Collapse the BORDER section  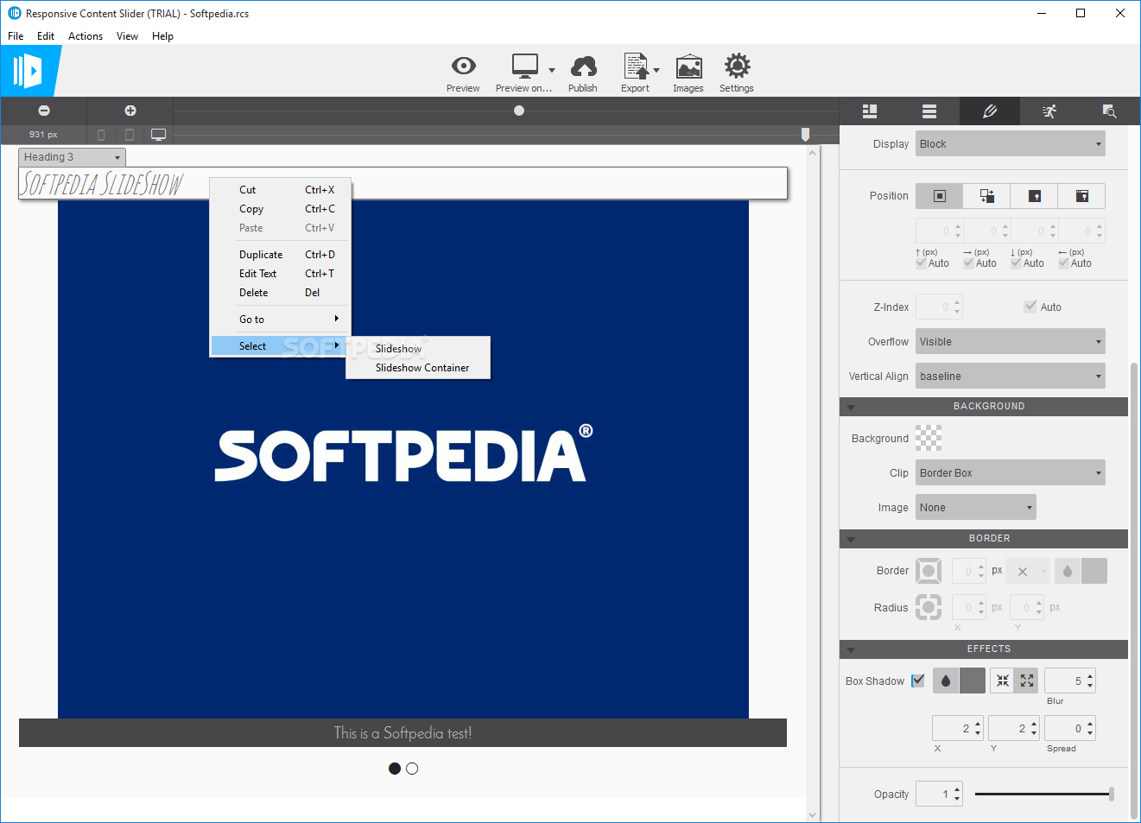tap(851, 539)
